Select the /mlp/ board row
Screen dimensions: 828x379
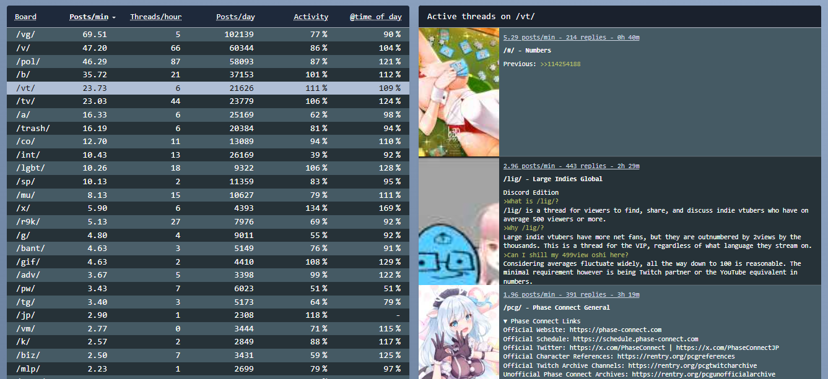point(208,369)
